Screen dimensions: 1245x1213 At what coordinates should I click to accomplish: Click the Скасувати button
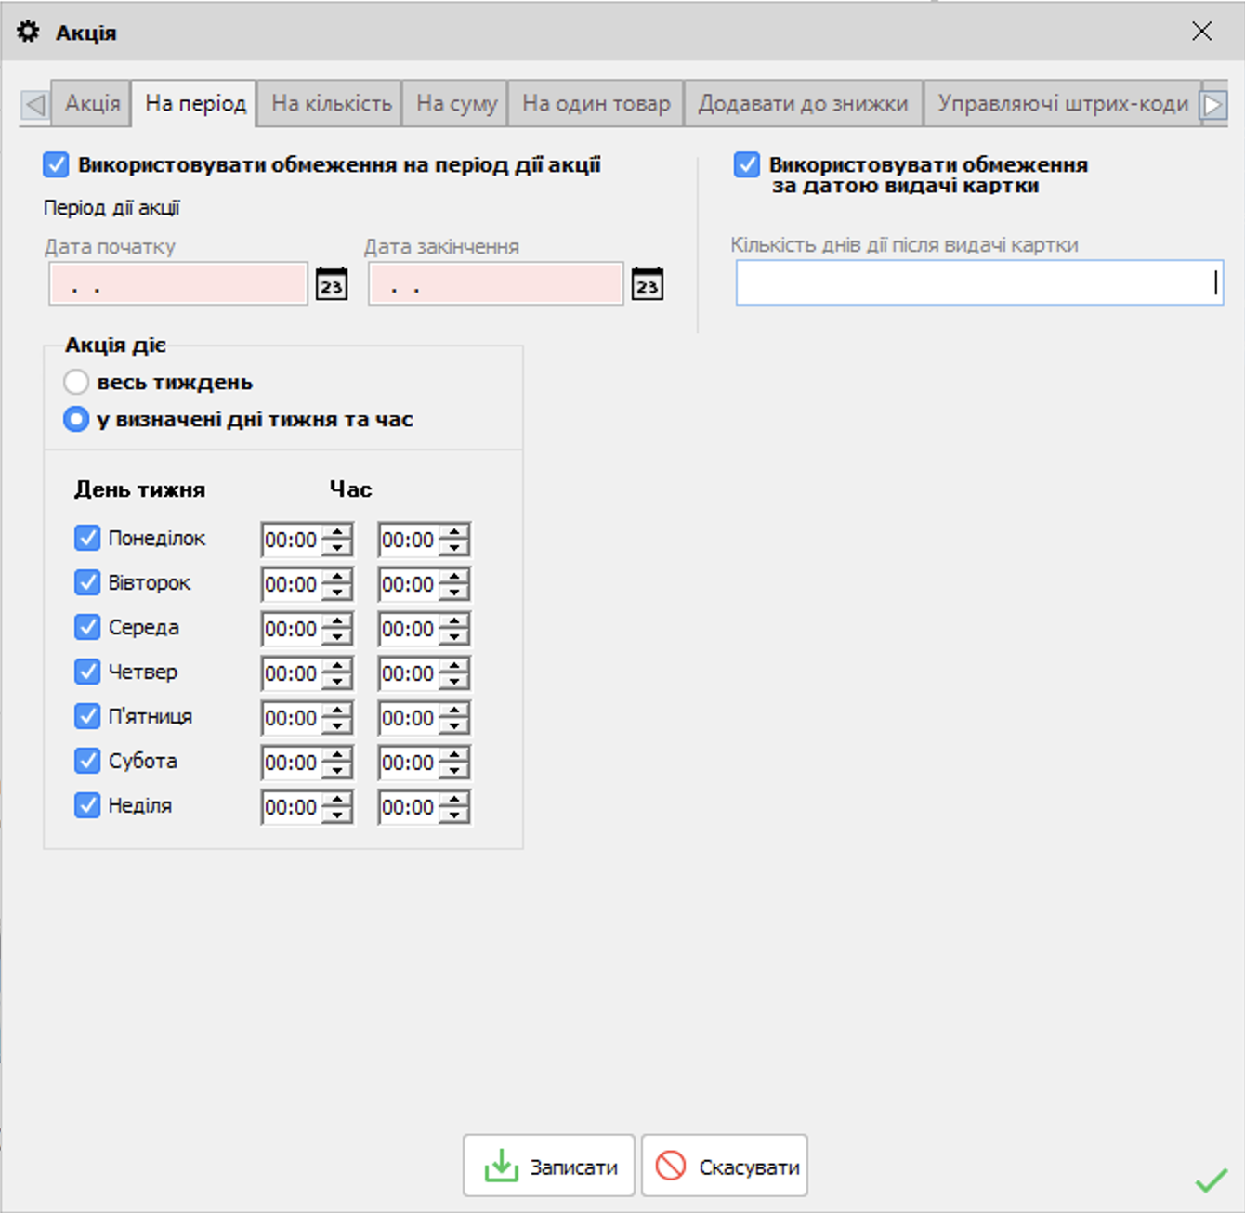coord(725,1167)
